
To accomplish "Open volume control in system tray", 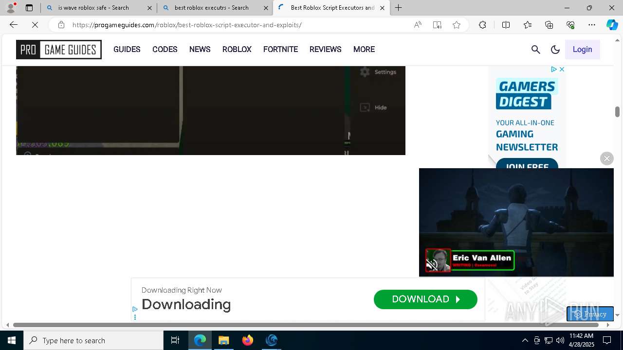I will click(x=560, y=340).
